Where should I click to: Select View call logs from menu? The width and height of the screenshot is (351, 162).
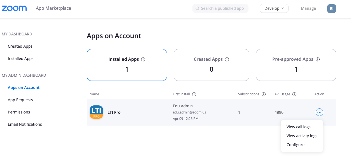[x=299, y=127]
